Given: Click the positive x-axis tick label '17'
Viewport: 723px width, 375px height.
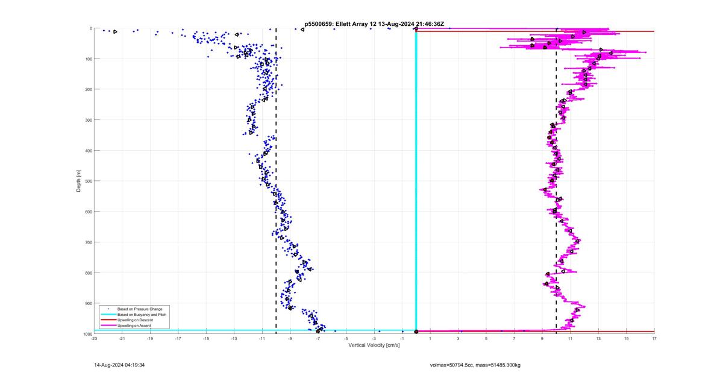Looking at the screenshot, I should 654,338.
